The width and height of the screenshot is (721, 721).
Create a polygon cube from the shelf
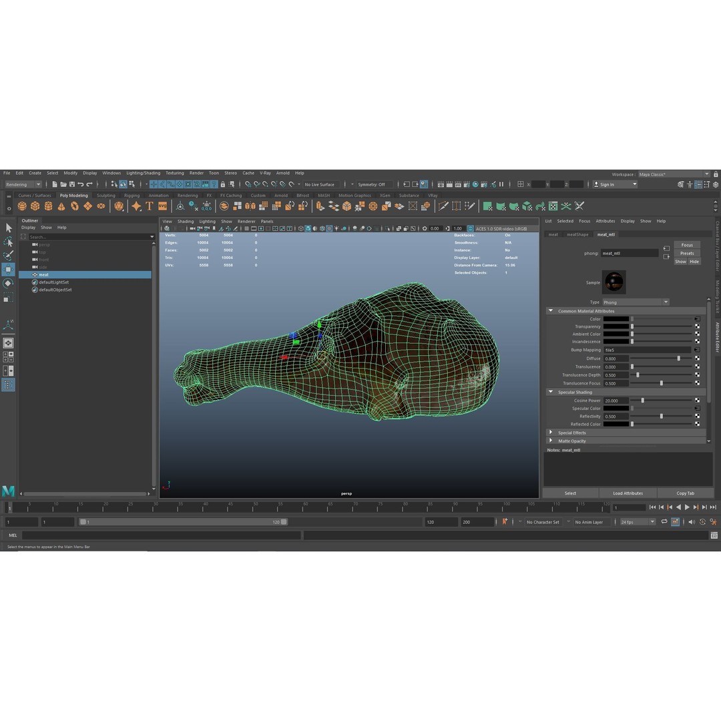35,206
